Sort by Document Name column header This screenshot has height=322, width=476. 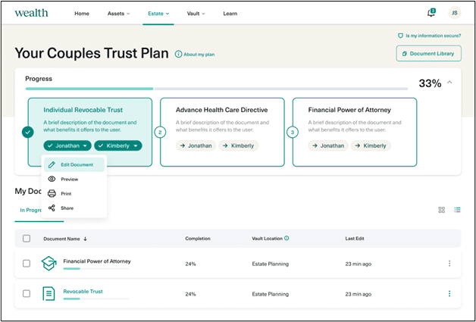[x=65, y=239]
